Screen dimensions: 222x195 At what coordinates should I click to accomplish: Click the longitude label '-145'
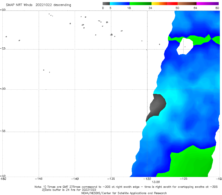[x=39, y=179]
